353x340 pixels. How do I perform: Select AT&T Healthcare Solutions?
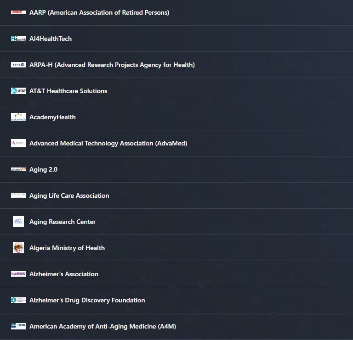tap(68, 91)
